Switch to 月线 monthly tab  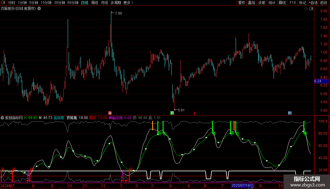click(104, 3)
